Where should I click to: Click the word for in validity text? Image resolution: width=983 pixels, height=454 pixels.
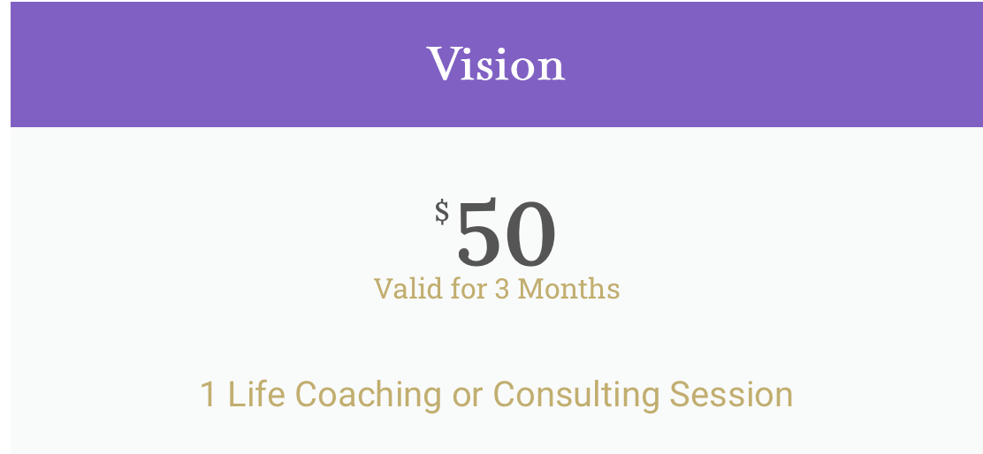pos(468,289)
